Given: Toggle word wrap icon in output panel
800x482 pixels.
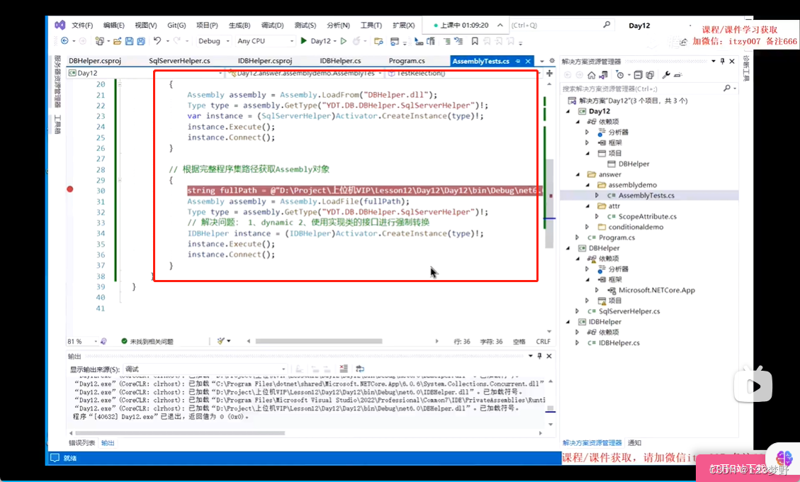Looking at the screenshot, I should [360, 369].
